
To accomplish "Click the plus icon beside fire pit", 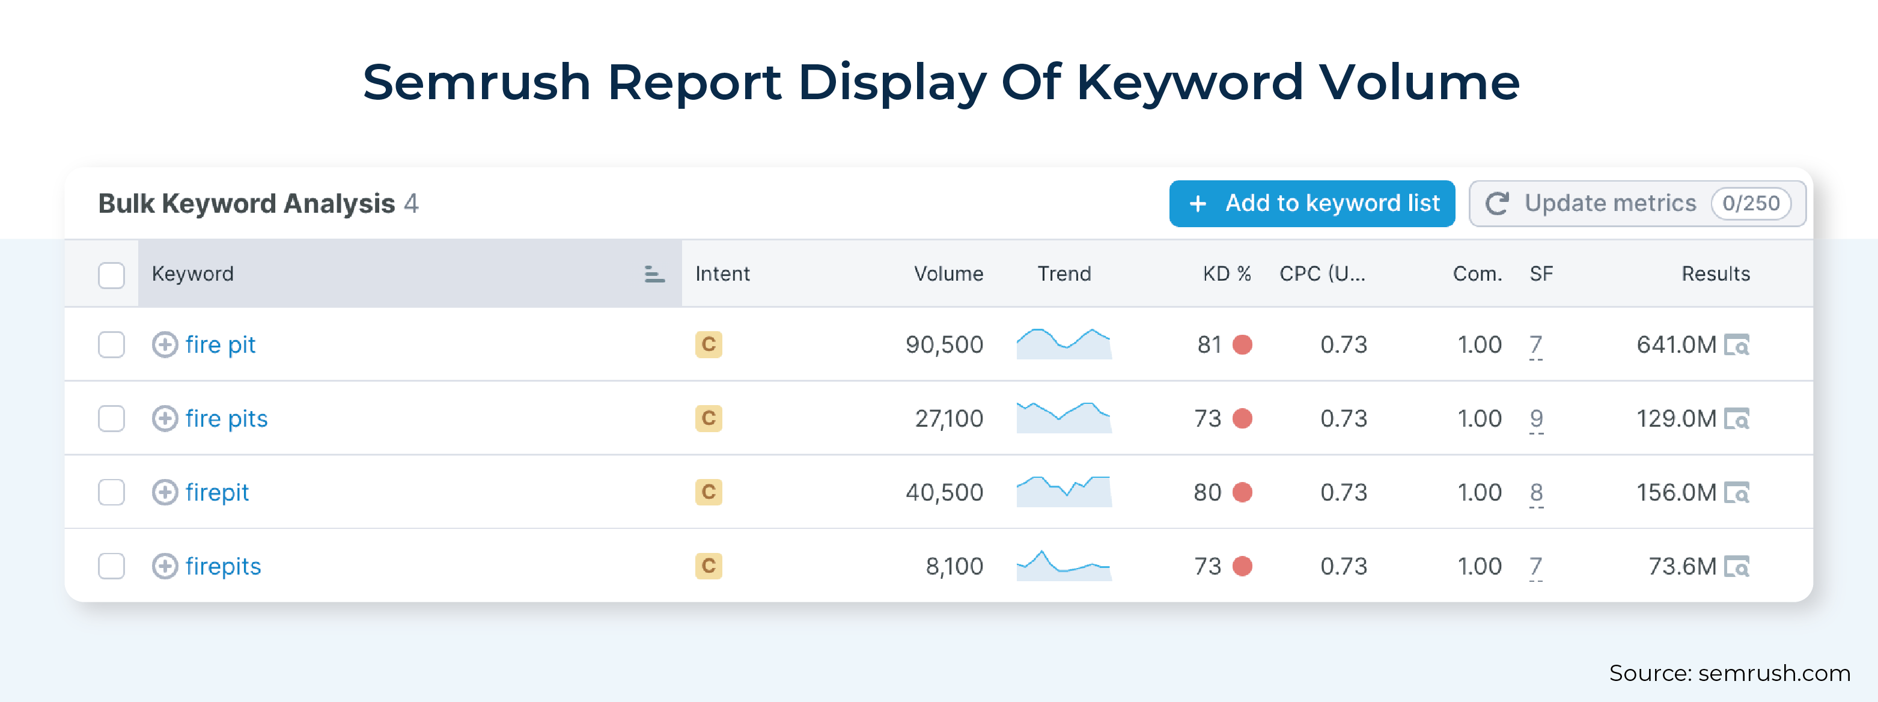I will pos(165,345).
